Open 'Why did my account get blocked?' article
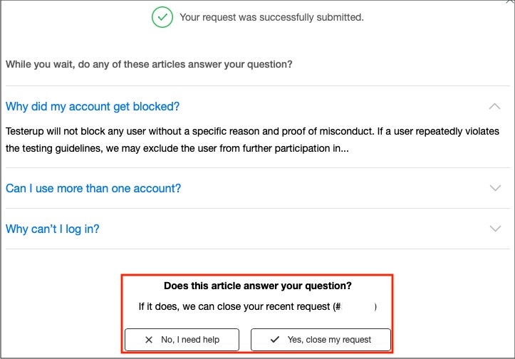This screenshot has width=515, height=359. (93, 107)
